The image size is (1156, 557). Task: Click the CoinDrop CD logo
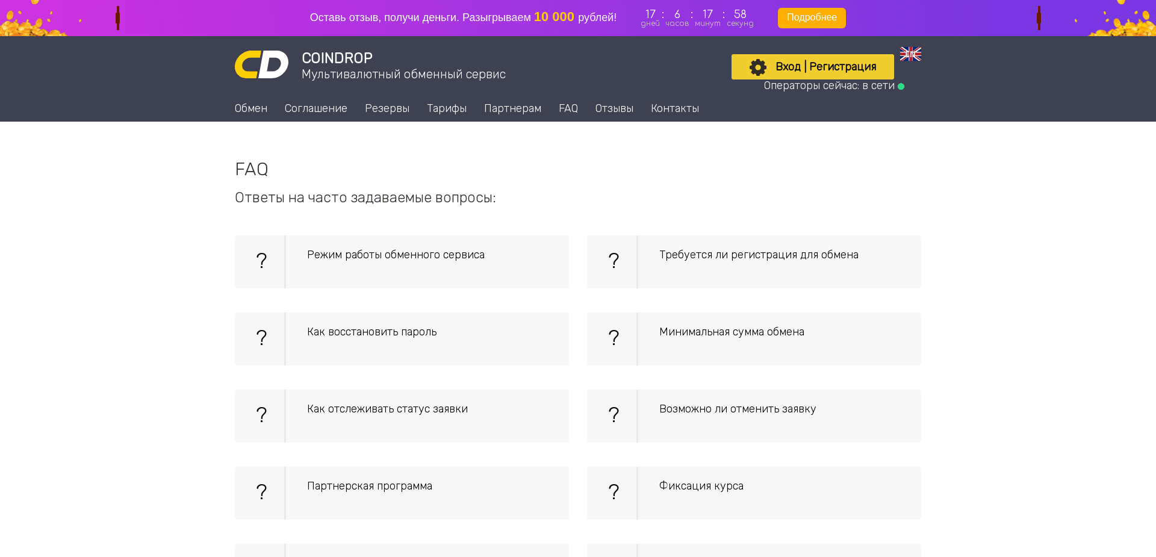(261, 64)
